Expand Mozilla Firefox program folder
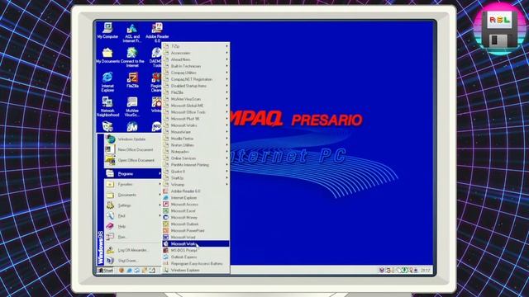 (x=196, y=139)
